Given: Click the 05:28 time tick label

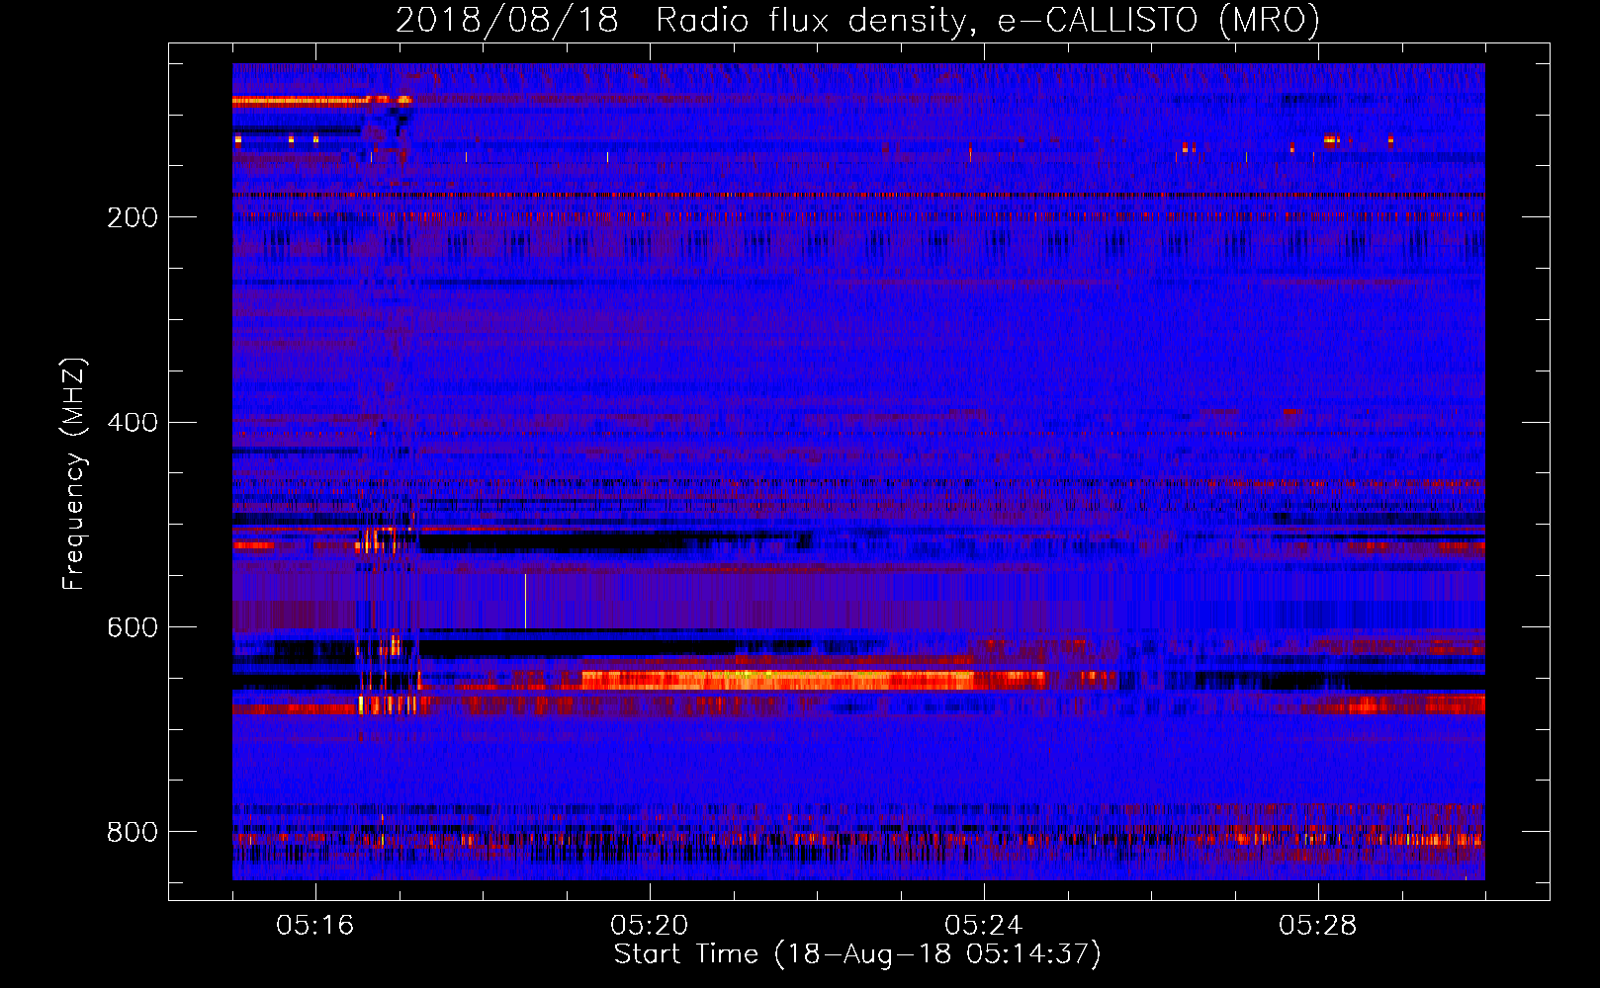Looking at the screenshot, I should (1318, 926).
